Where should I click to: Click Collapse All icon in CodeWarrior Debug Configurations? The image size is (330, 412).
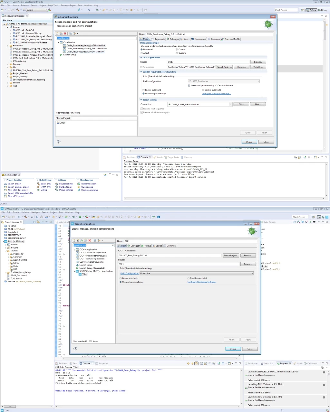point(70,33)
